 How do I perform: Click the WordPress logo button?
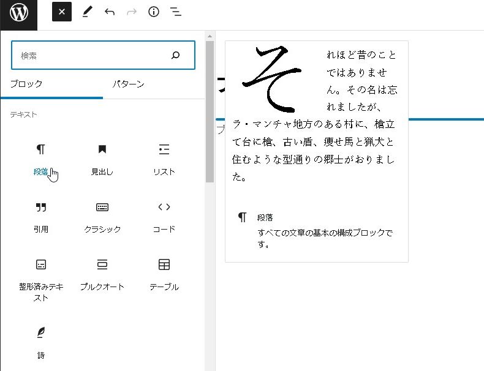pos(18,13)
